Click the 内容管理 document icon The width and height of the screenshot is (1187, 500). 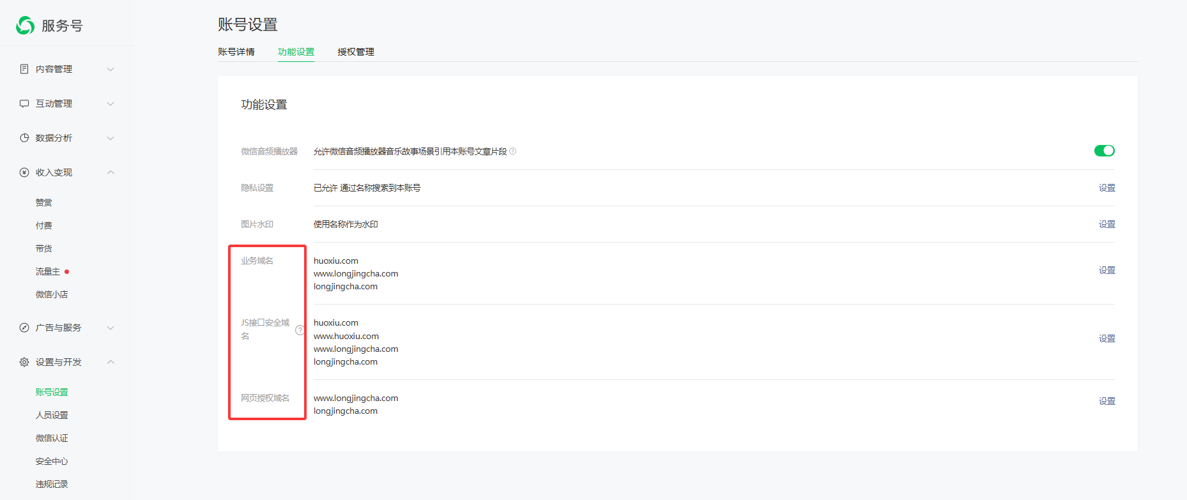click(24, 69)
